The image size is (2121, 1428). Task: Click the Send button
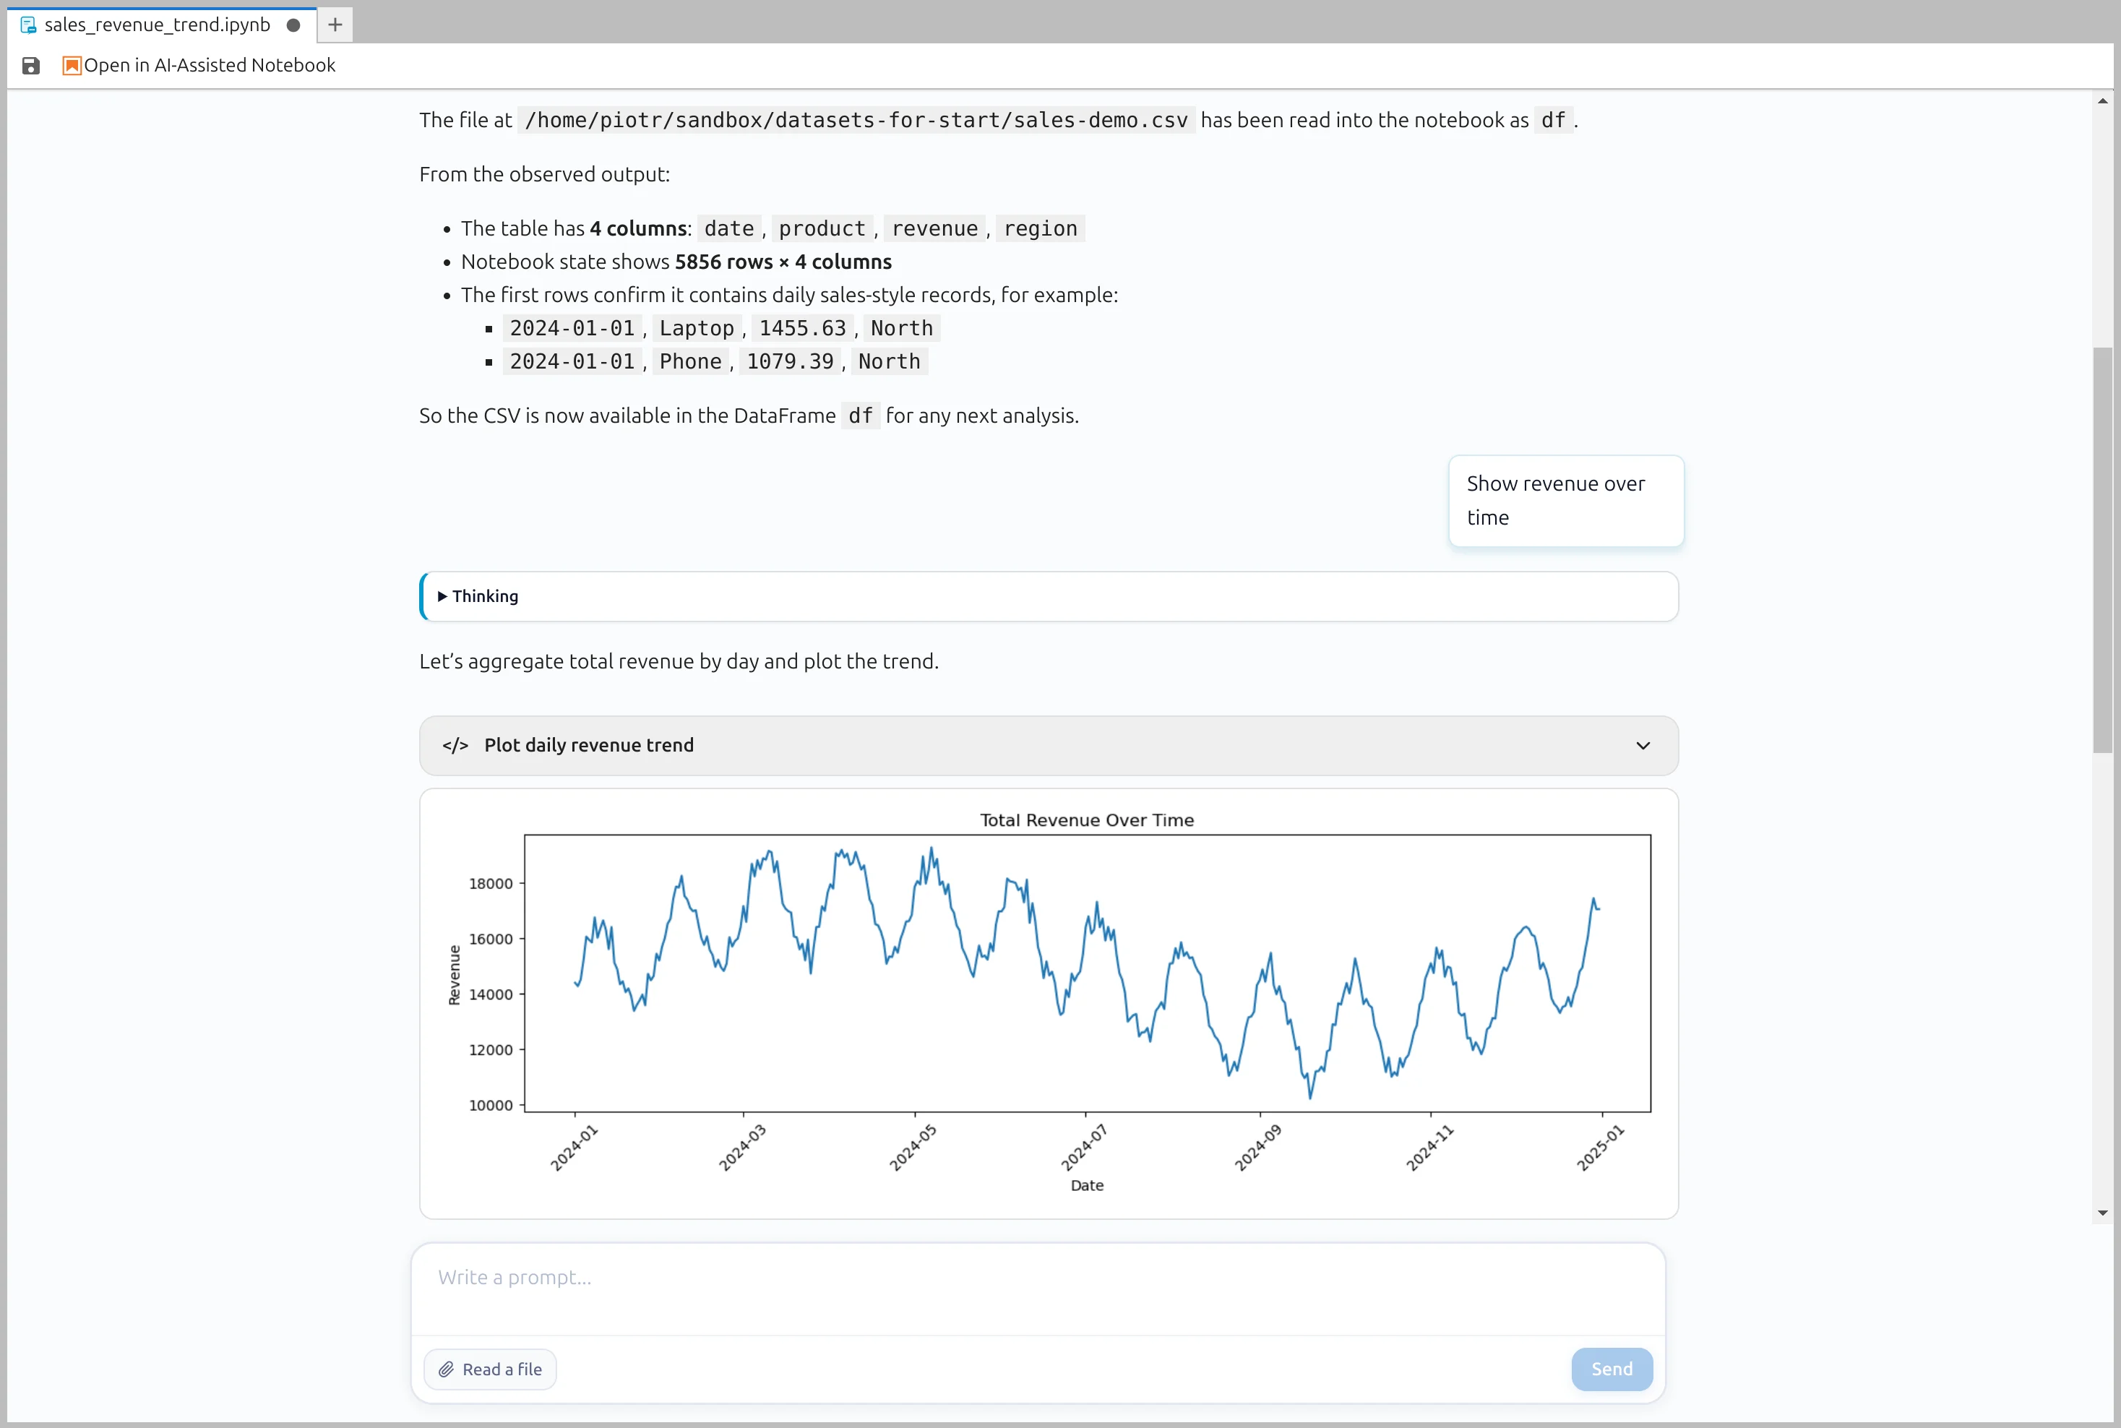pyautogui.click(x=1611, y=1368)
